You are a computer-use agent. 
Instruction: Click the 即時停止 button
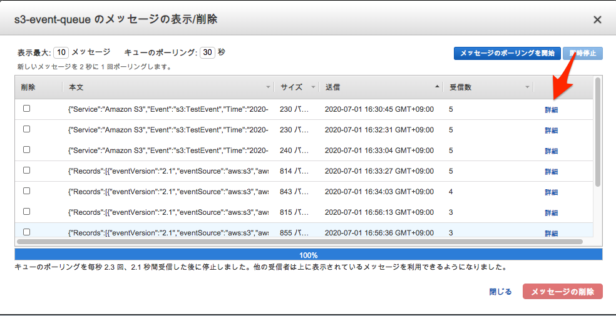[x=583, y=53]
